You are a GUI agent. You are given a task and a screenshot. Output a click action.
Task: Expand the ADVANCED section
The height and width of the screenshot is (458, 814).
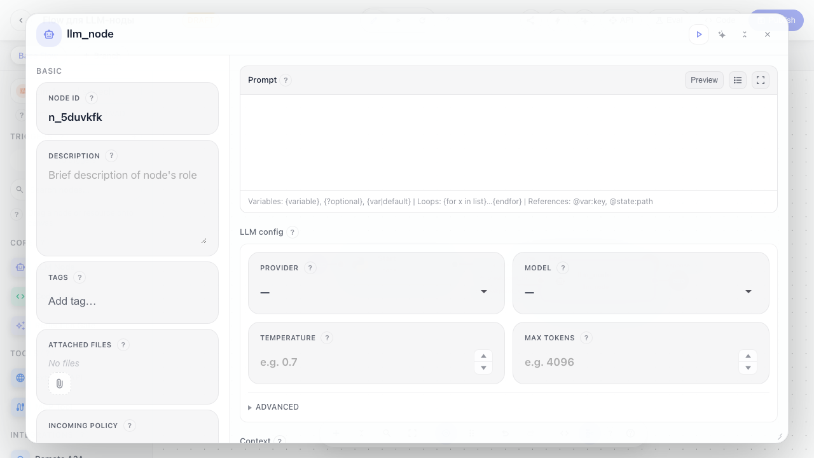click(x=273, y=407)
